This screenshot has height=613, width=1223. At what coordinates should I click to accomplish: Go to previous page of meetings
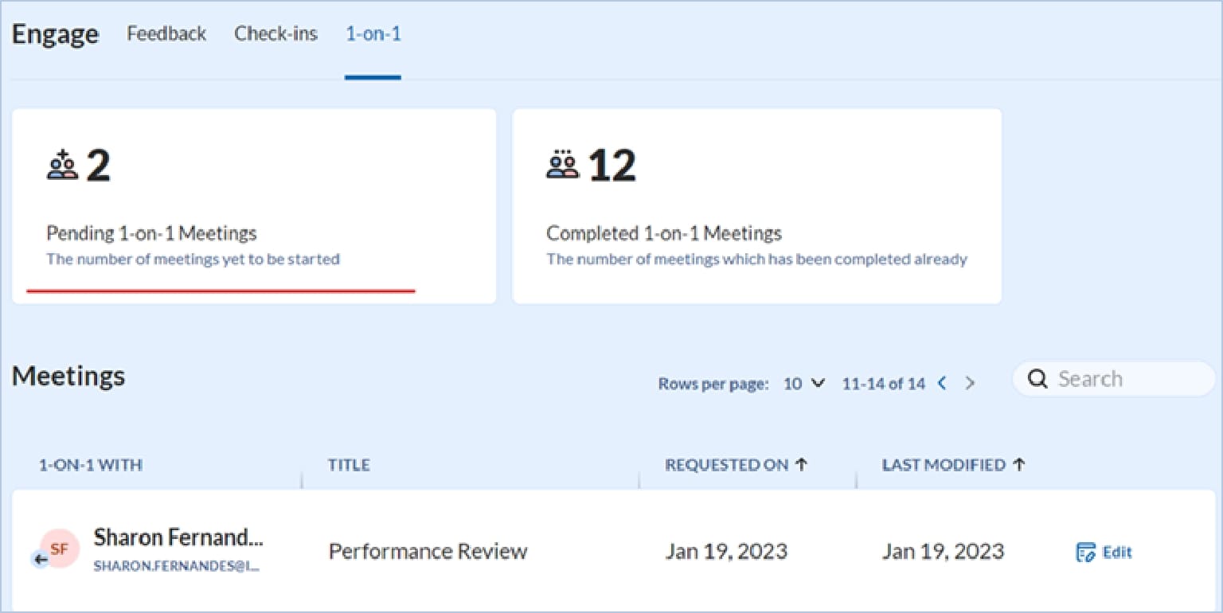click(942, 384)
